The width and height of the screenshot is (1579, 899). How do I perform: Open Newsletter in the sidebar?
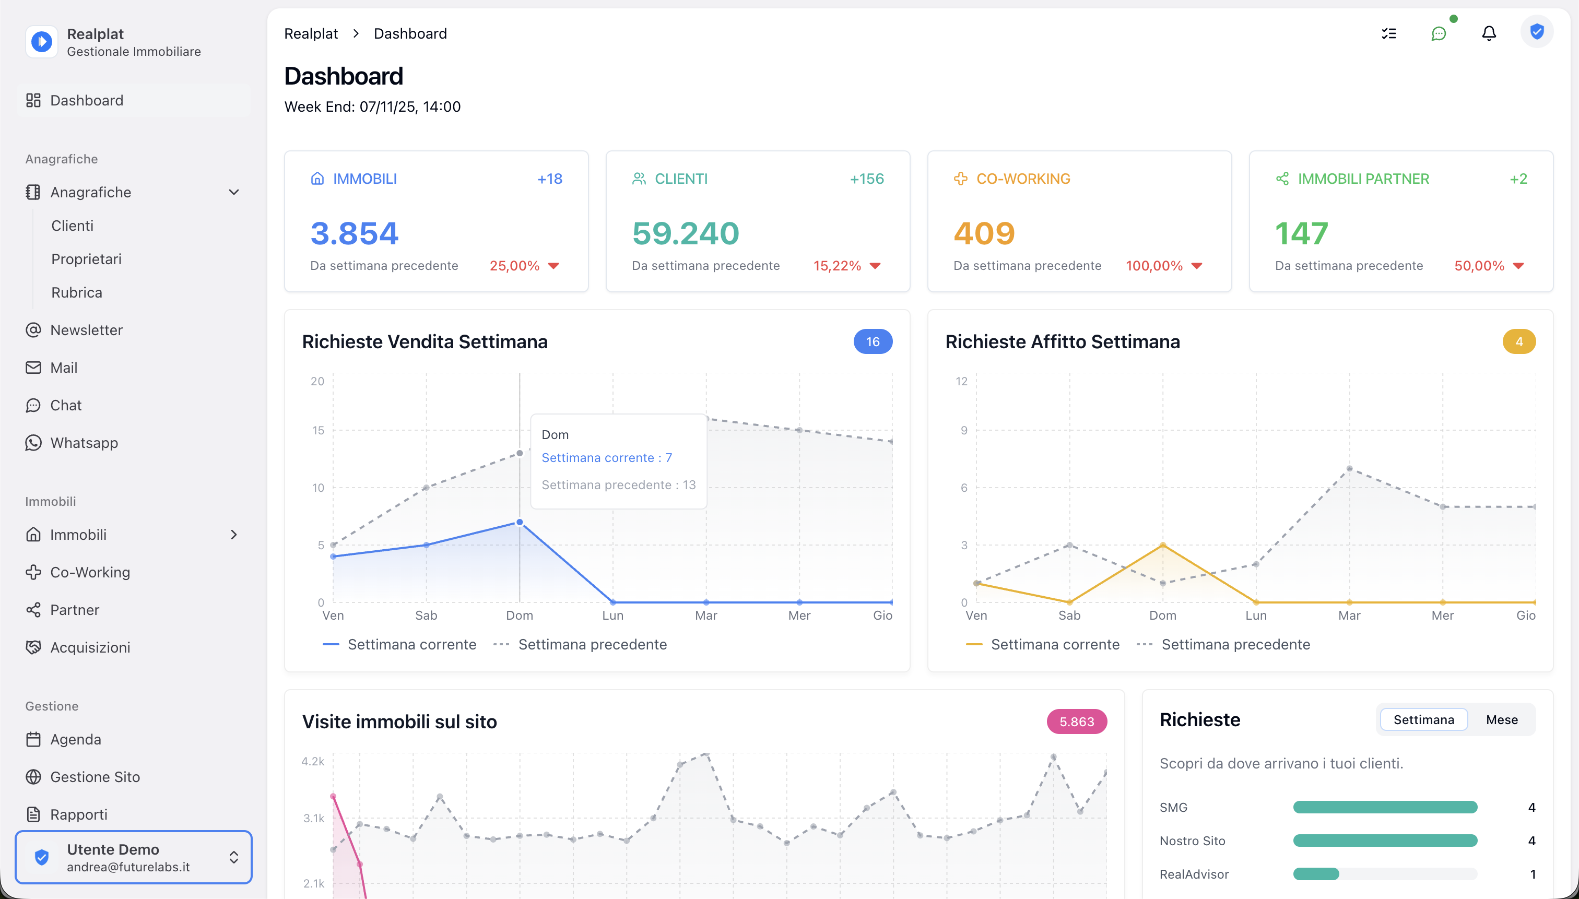(x=87, y=330)
